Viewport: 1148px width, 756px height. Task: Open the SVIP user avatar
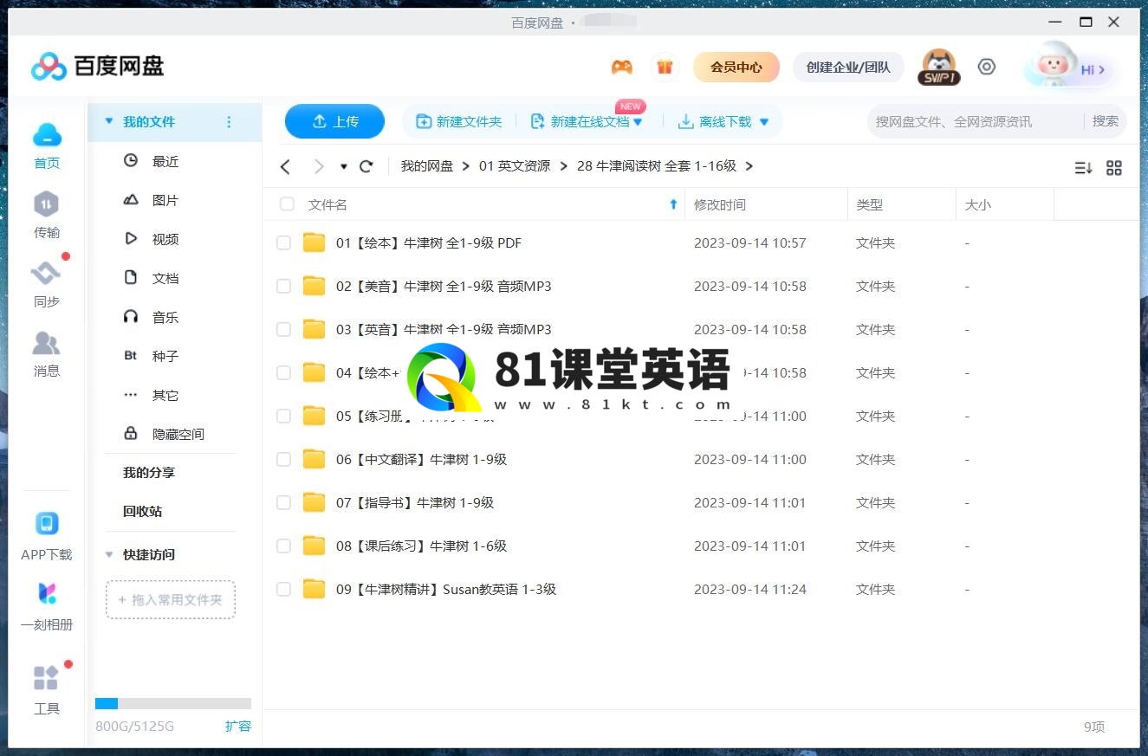(938, 67)
